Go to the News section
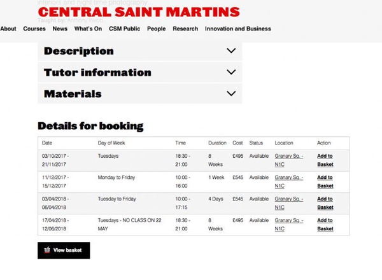The image size is (382, 280). tap(60, 29)
